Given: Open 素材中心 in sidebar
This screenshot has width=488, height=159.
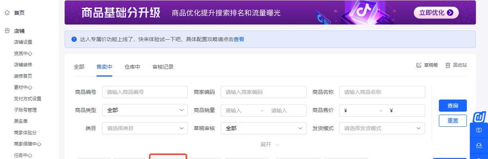Looking at the screenshot, I should (23, 87).
